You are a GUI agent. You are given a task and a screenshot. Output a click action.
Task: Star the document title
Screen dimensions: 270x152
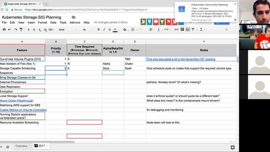coord(67,17)
